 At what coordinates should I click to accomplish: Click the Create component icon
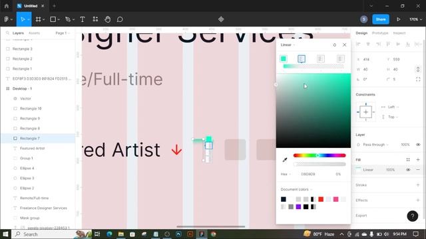221,19
